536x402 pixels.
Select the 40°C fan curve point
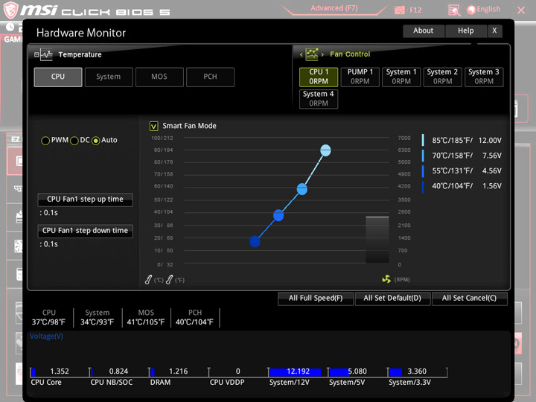255,241
